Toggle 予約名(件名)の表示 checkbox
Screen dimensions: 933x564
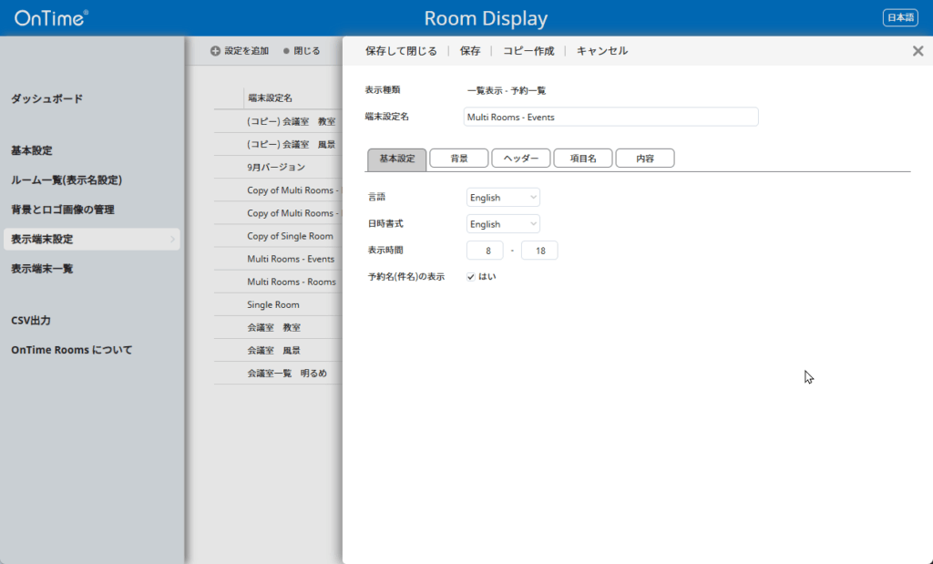(471, 277)
